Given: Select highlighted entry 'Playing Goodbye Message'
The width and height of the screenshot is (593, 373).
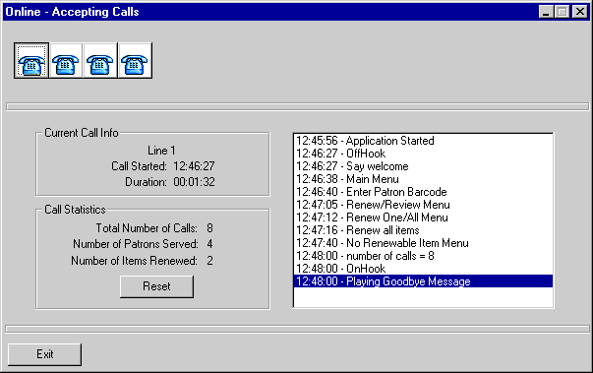Looking at the screenshot, I should [423, 281].
